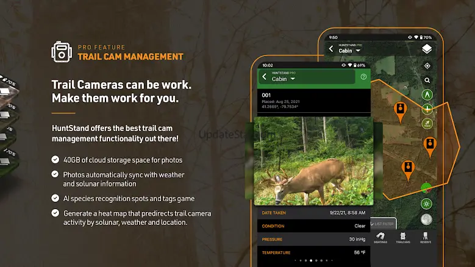The width and height of the screenshot is (475, 267).
Task: Click '40GB of cloud storage space' text
Action: click(123, 160)
